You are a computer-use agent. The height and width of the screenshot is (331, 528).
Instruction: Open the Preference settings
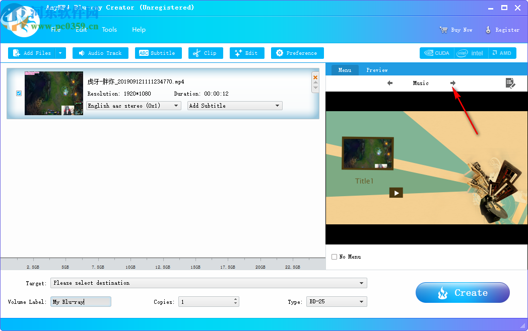point(297,53)
